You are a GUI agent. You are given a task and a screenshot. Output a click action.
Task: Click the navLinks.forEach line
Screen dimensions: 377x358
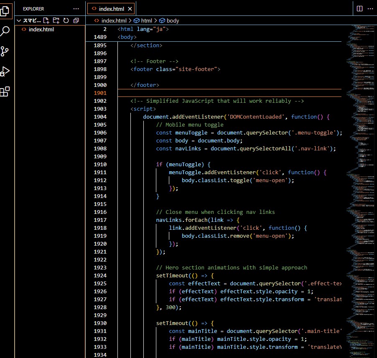tap(198, 220)
